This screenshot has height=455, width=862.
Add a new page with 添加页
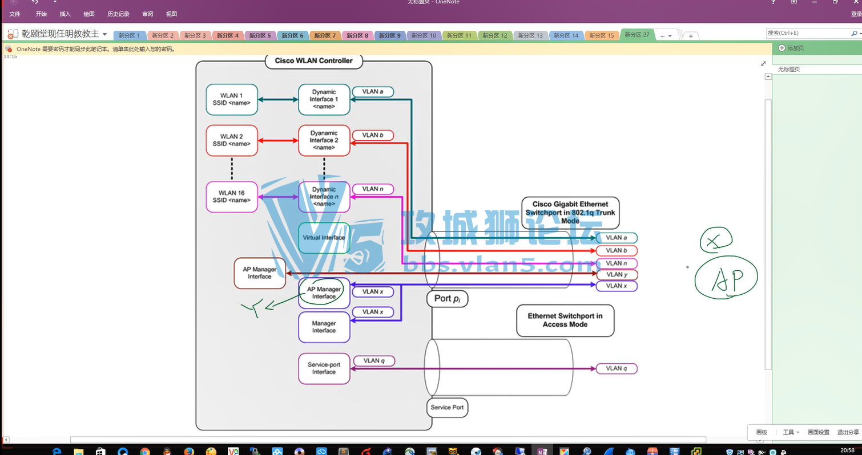(x=796, y=48)
